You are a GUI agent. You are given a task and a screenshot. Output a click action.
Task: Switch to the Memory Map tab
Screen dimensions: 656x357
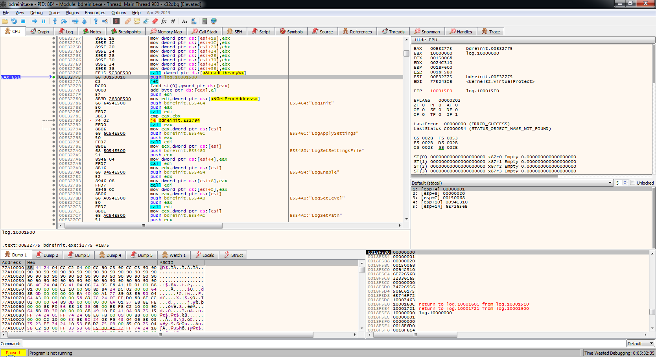point(166,32)
